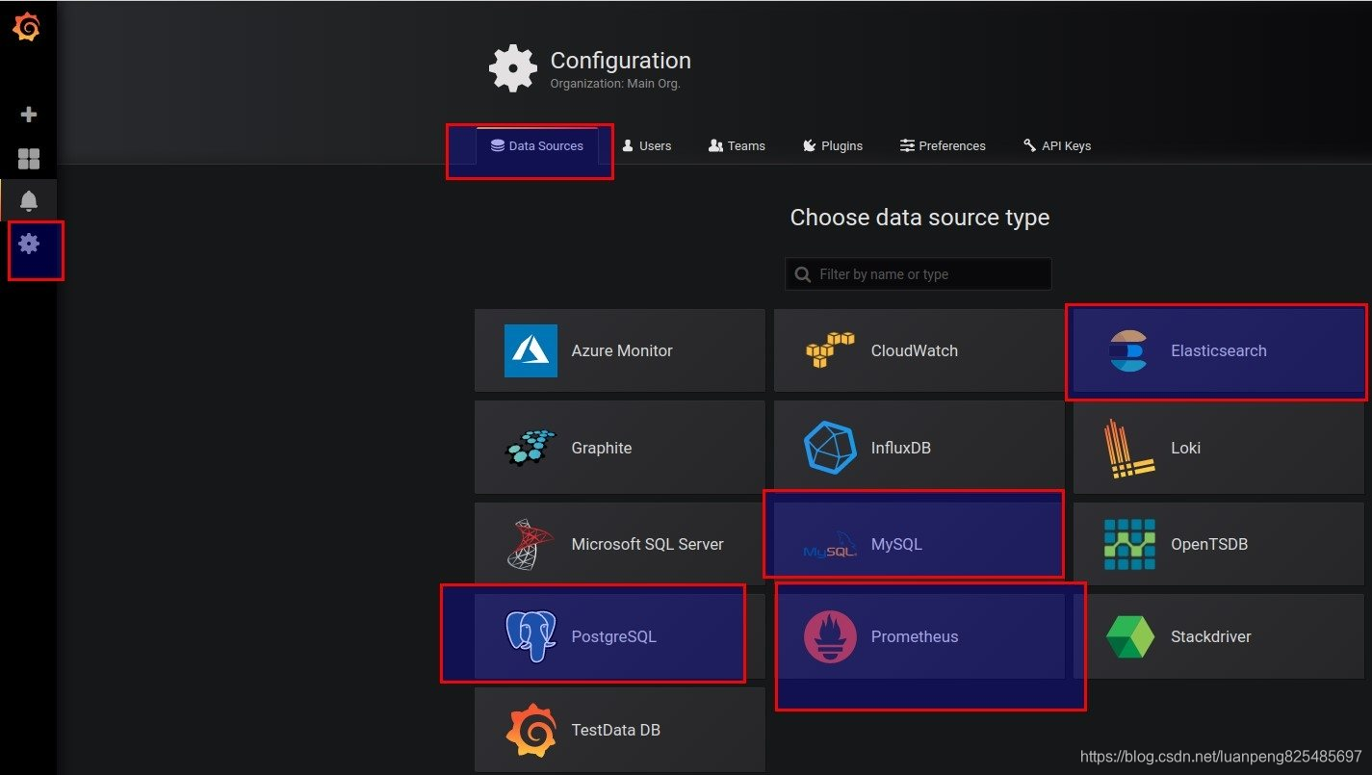This screenshot has width=1372, height=775.
Task: Open the API Keys tab
Action: [x=1057, y=146]
